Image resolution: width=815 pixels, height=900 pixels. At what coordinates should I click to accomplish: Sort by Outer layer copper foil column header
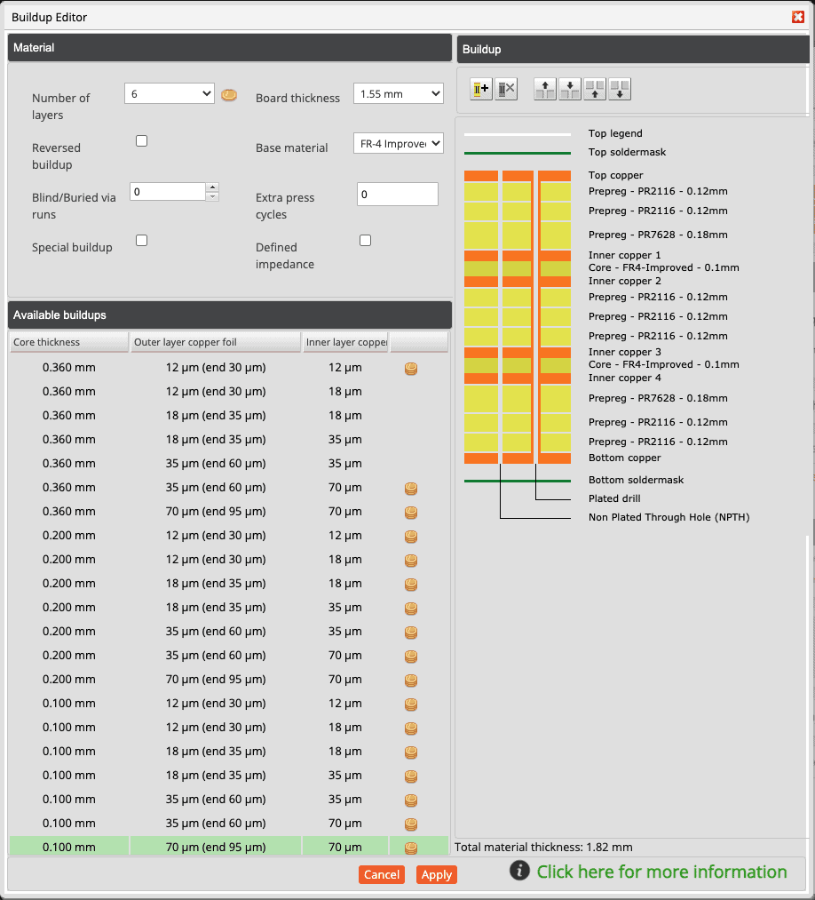pos(216,342)
